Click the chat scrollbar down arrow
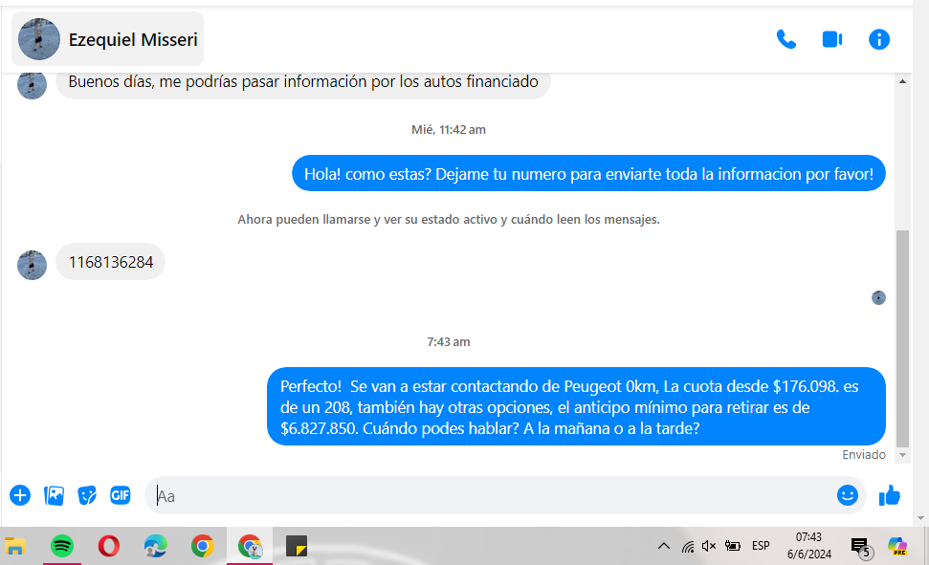 point(902,455)
